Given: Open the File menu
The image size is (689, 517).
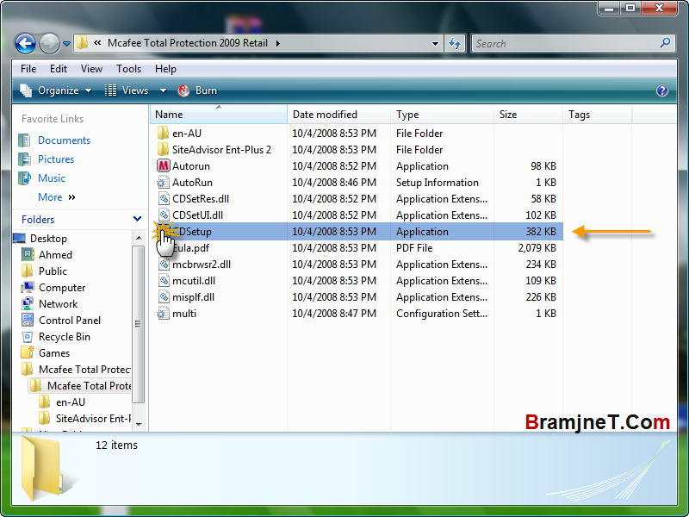Looking at the screenshot, I should (x=28, y=69).
